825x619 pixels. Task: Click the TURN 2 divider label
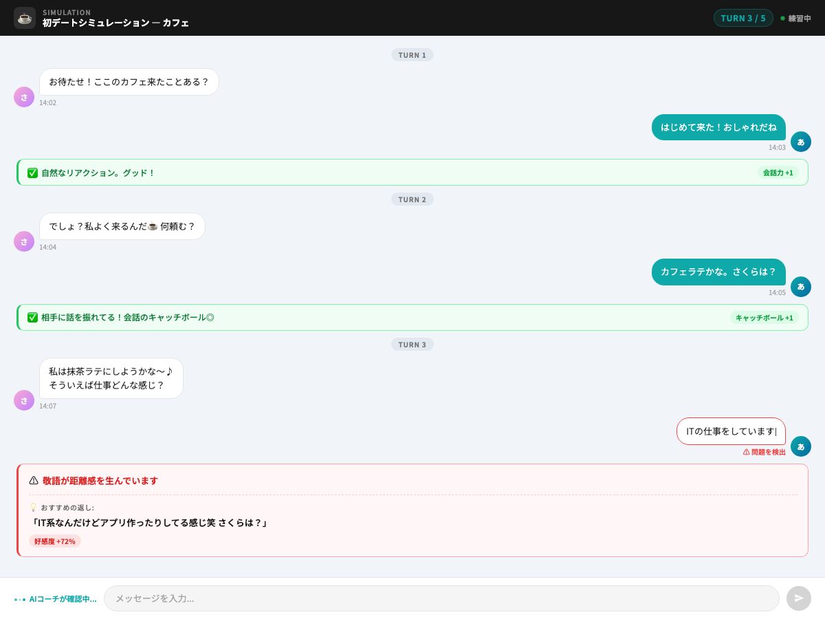[x=412, y=199]
